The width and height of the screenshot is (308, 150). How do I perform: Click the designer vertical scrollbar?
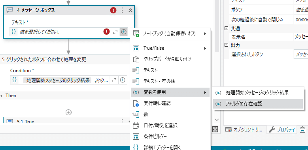[x=217, y=26]
